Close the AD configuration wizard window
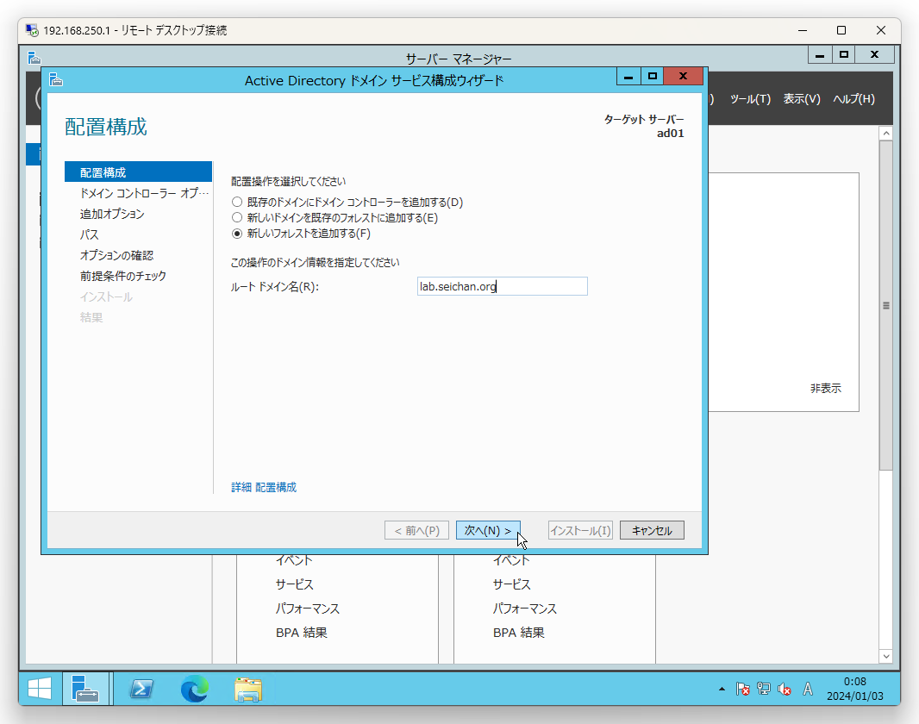 pyautogui.click(x=683, y=76)
